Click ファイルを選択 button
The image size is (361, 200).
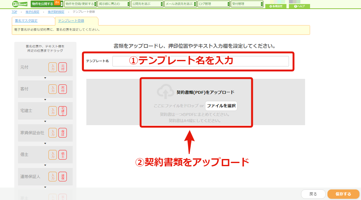221,106
